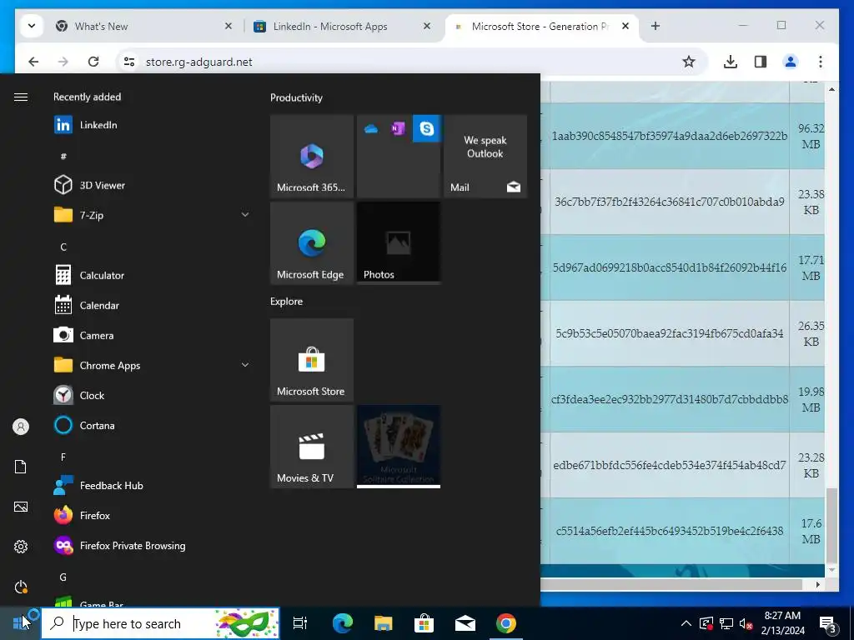This screenshot has width=854, height=640.
Task: Bookmark this page with the star
Action: (x=688, y=62)
